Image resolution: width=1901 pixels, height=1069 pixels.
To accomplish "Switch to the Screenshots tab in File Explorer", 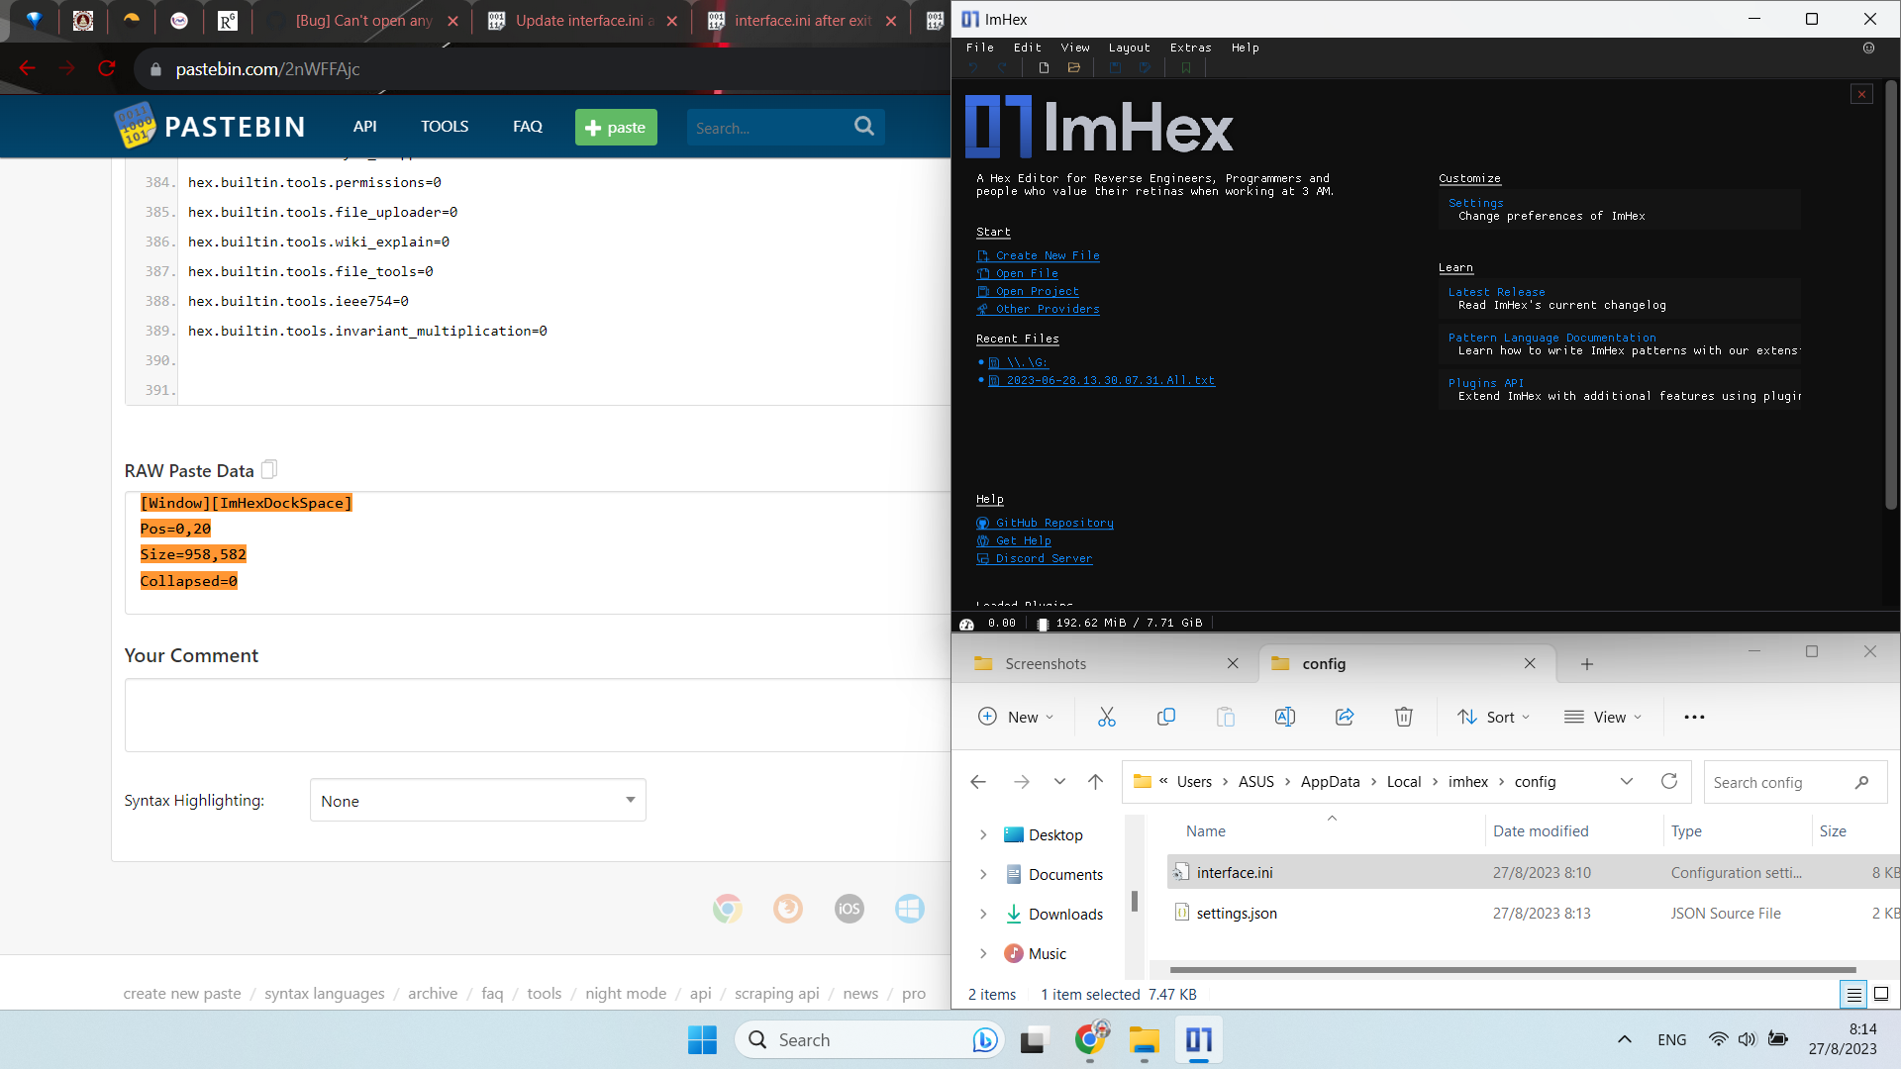I will point(1046,663).
